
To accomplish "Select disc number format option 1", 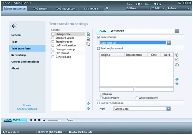I will 155,4.
